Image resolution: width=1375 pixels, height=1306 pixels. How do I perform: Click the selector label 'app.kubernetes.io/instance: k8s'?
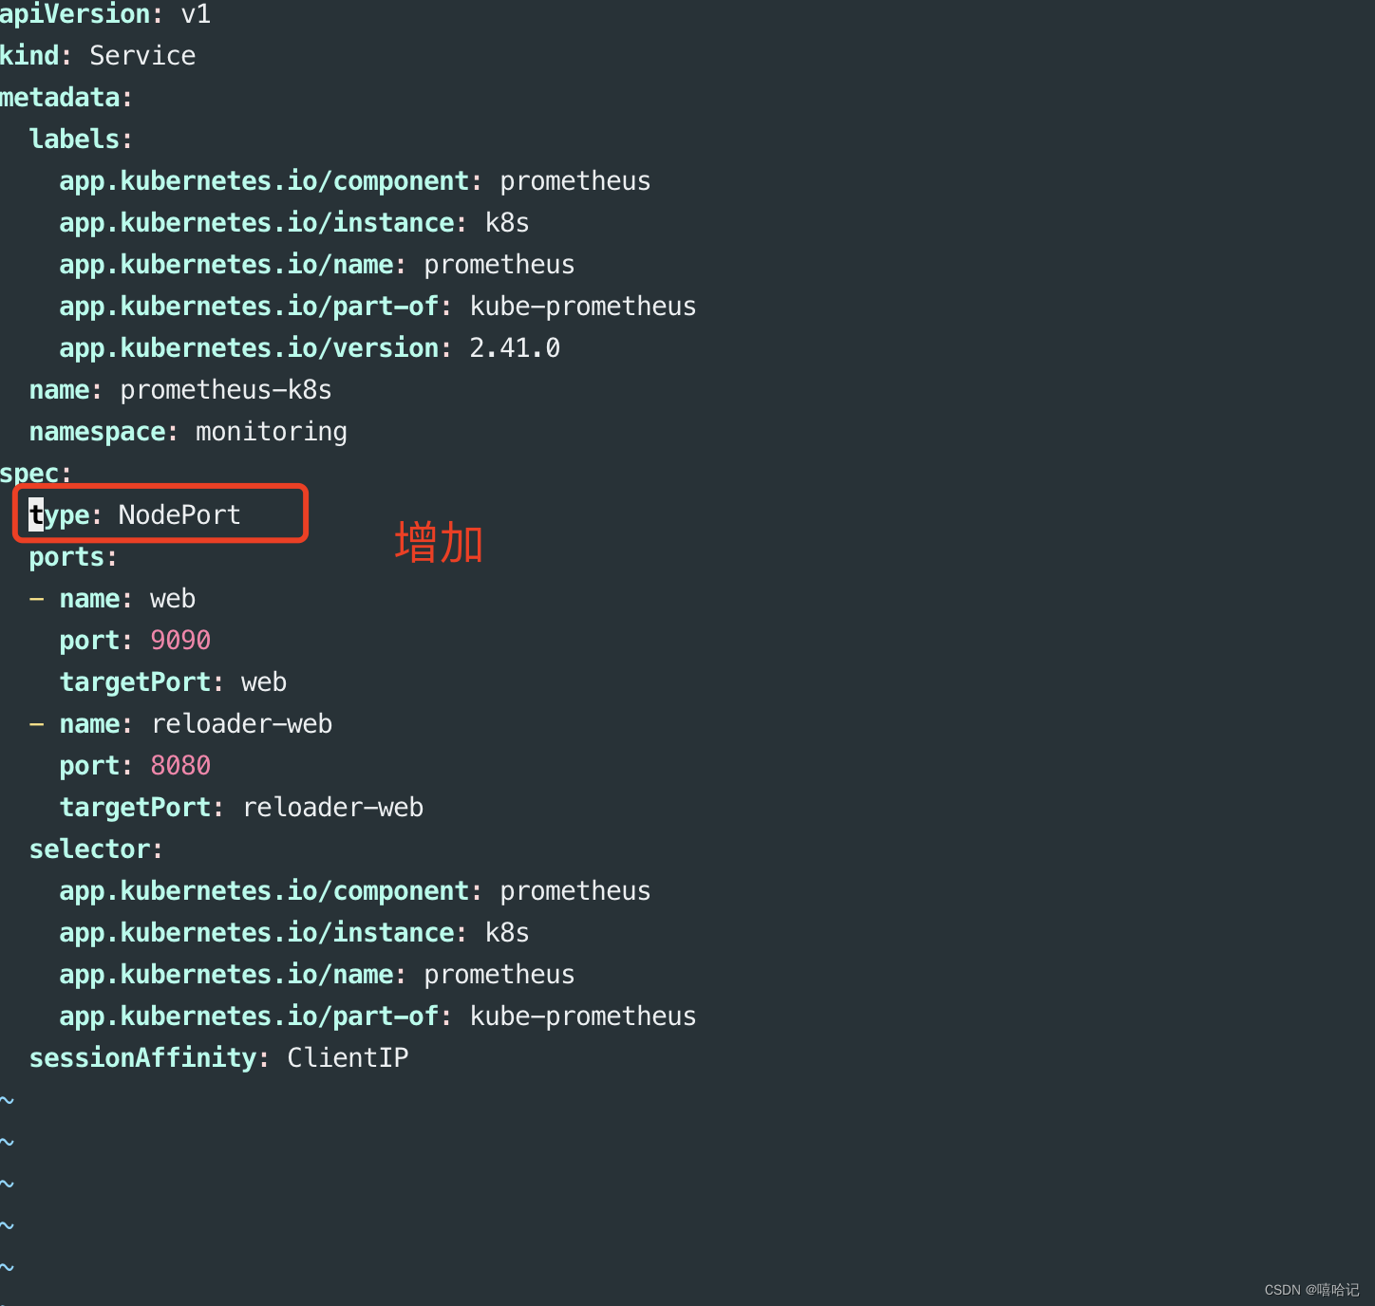pos(294,933)
